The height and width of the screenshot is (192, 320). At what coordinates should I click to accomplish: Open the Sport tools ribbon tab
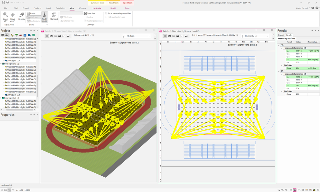127,3
